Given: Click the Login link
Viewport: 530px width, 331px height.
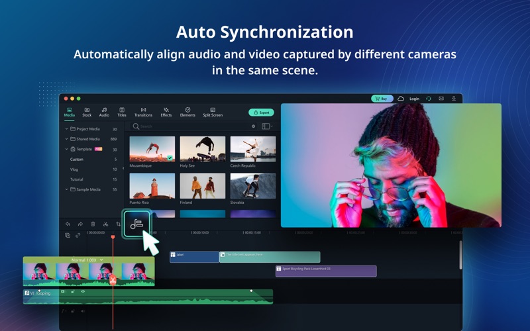Looking at the screenshot, I should pyautogui.click(x=415, y=99).
